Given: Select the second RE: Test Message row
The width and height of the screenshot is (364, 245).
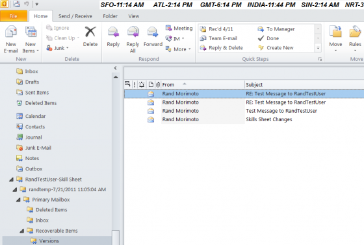Looking at the screenshot, I should [x=244, y=102].
